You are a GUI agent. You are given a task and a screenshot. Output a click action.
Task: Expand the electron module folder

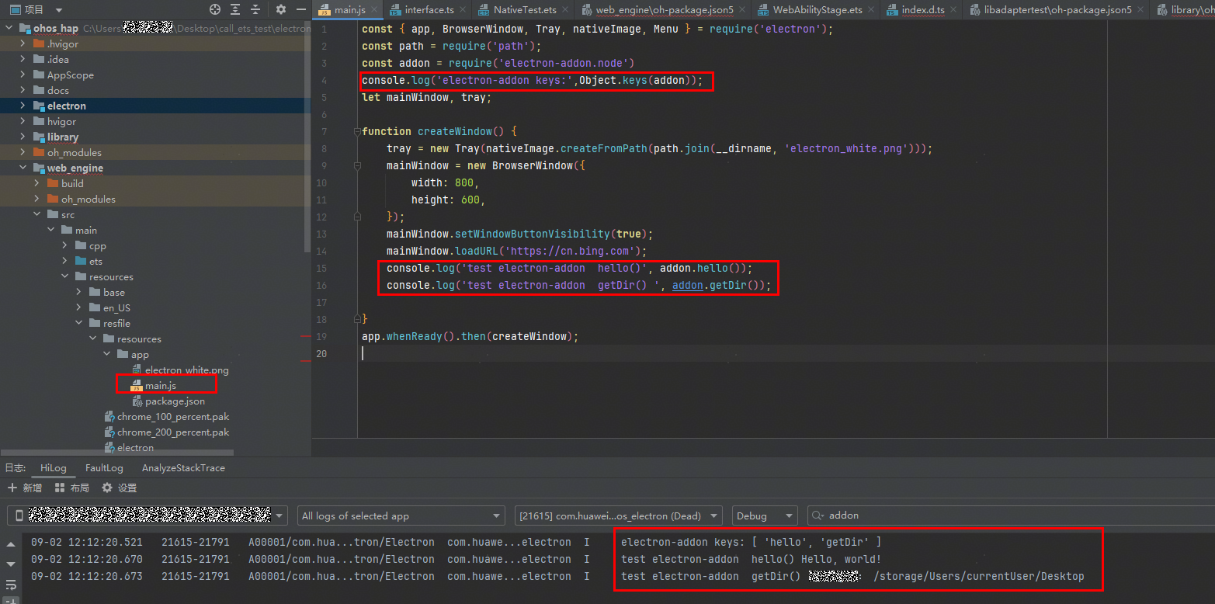[23, 106]
